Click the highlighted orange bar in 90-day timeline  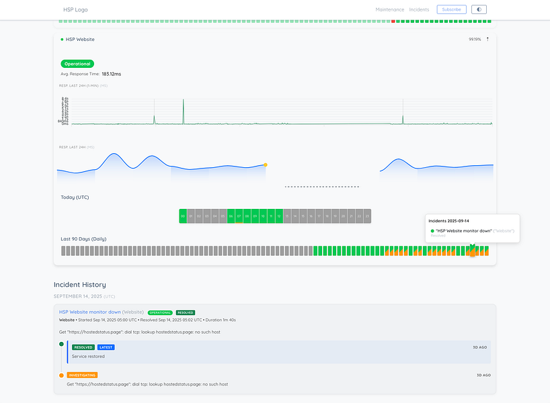(473, 250)
